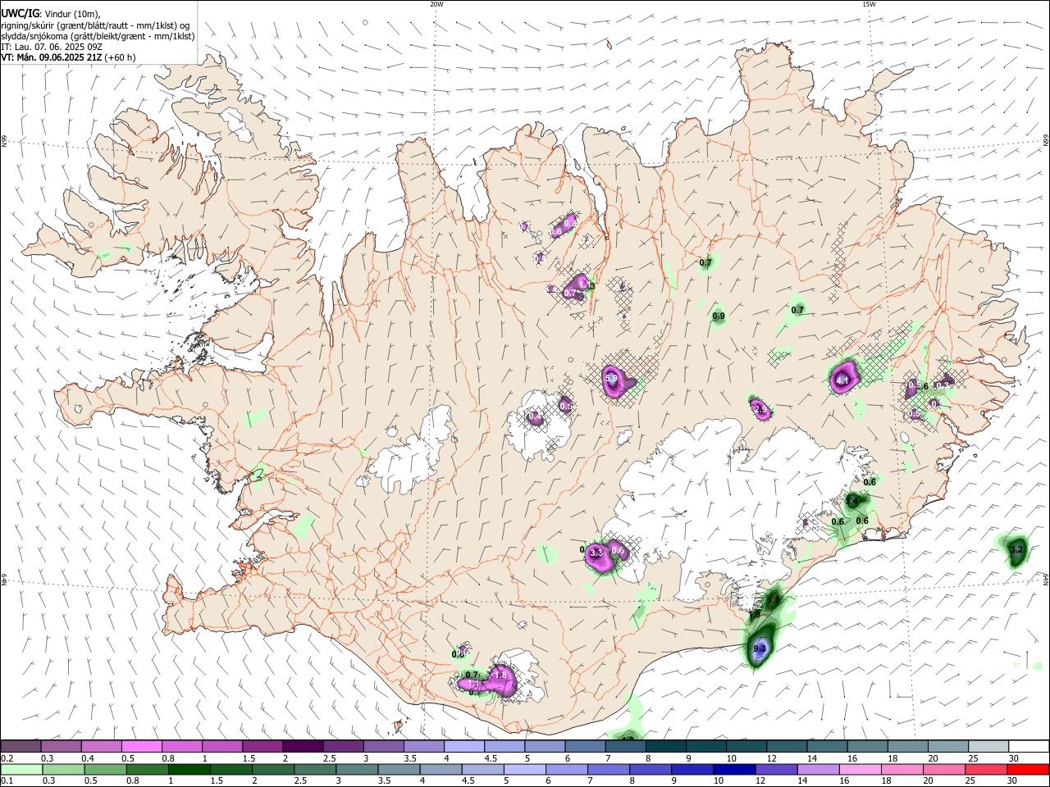Pick the bright red rain swatch above 30
Image resolution: width=1050 pixels, height=787 pixels.
tap(1027, 770)
